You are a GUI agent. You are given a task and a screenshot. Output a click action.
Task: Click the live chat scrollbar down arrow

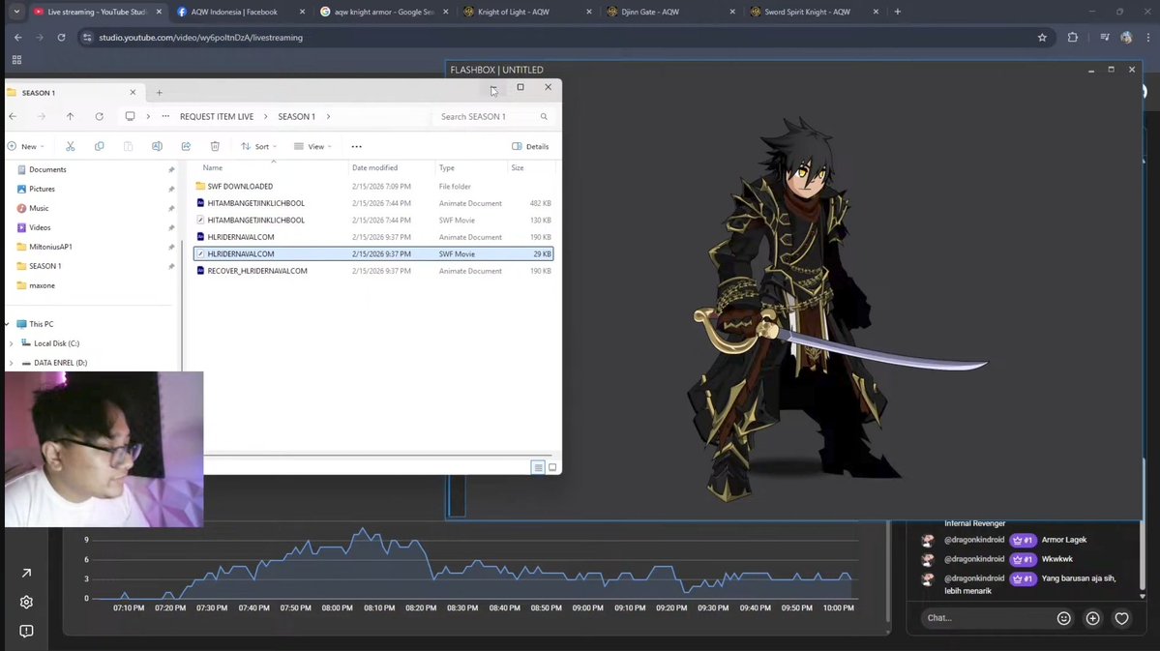point(1143,596)
